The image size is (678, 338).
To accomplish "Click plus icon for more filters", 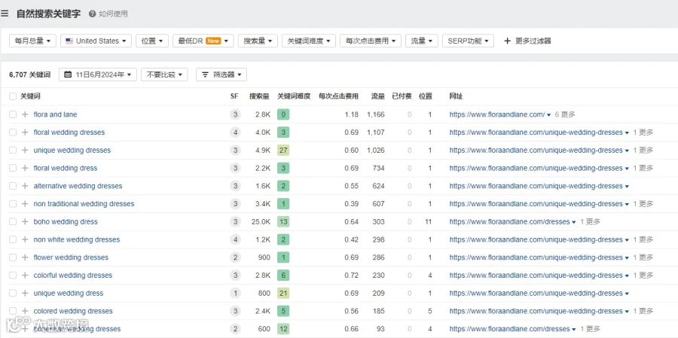I will 508,41.
